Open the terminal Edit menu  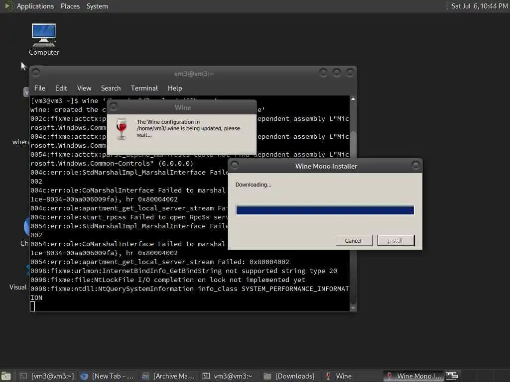tap(61, 89)
